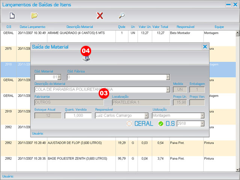This screenshot has width=240, height=180.
Task: Click the Descrição Material column header
Action: click(82, 27)
